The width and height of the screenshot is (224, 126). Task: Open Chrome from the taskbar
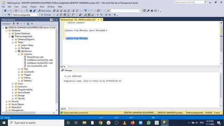100,123
